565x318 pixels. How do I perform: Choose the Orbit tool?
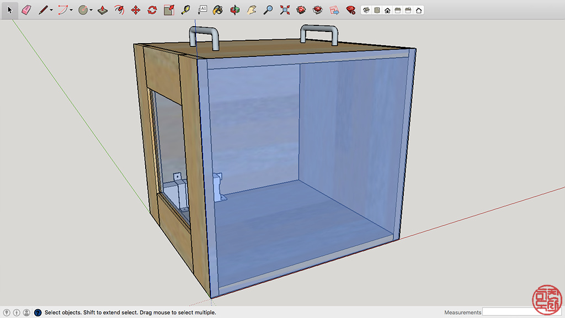pyautogui.click(x=235, y=10)
